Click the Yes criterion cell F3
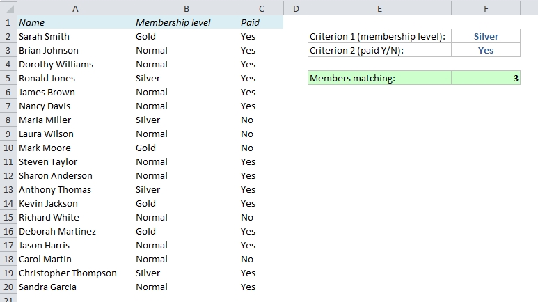The height and width of the screenshot is (302, 538). tap(486, 50)
